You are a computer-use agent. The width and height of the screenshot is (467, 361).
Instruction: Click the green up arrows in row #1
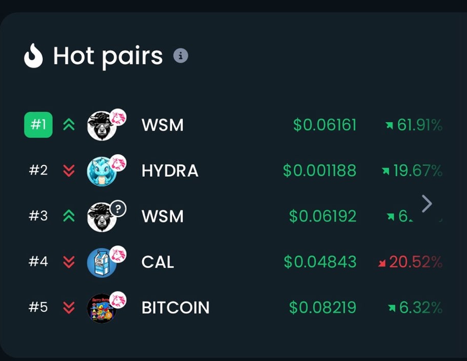tap(69, 125)
